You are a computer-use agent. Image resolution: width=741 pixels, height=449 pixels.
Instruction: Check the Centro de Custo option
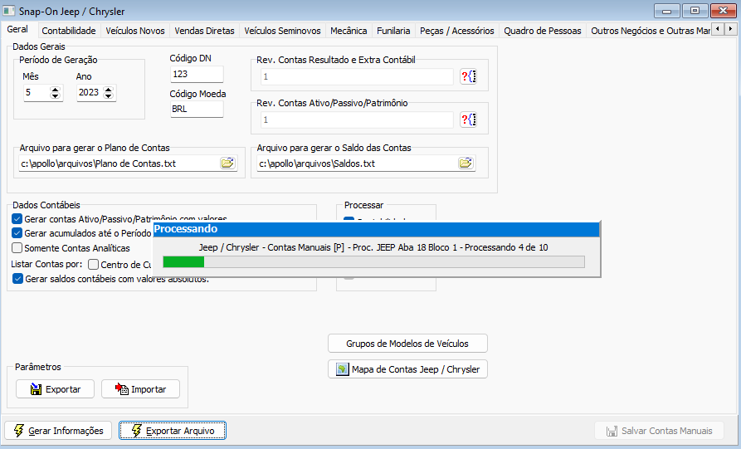pyautogui.click(x=94, y=264)
